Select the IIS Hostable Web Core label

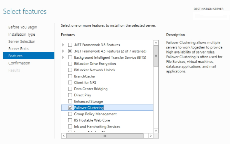[92, 120]
